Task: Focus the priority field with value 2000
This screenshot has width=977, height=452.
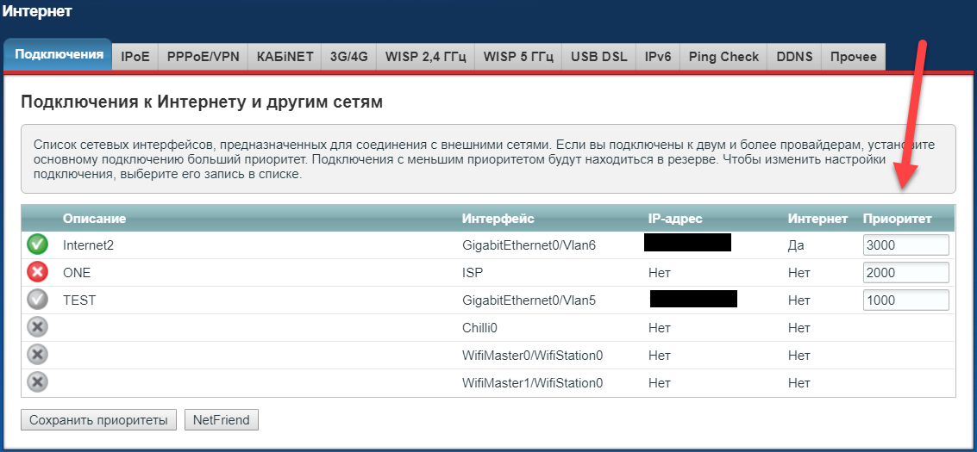Action: pyautogui.click(x=905, y=273)
